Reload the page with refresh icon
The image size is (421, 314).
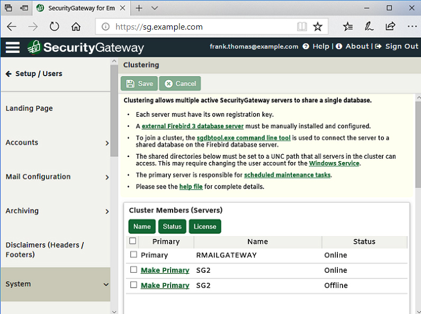point(54,26)
